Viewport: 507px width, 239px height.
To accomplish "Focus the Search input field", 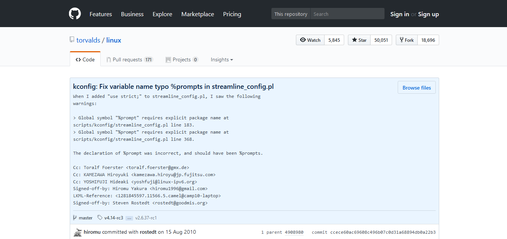I will click(x=347, y=14).
